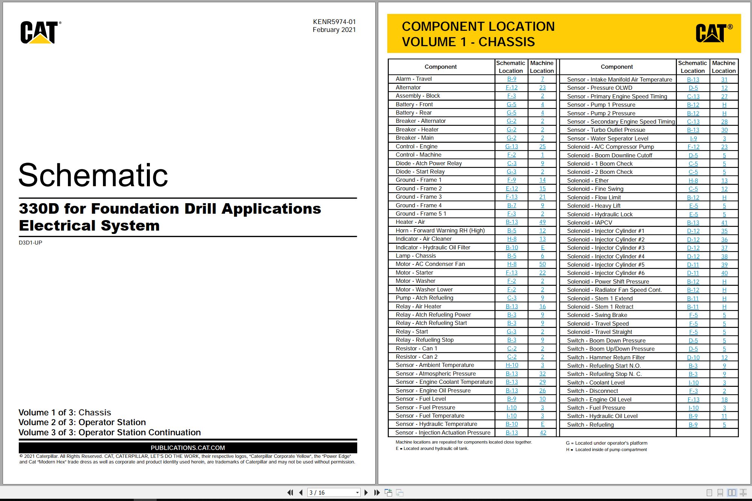The image size is (752, 501).
Task: Open schematic location D-11 for Injector Cylinder #6
Action: coord(693,273)
